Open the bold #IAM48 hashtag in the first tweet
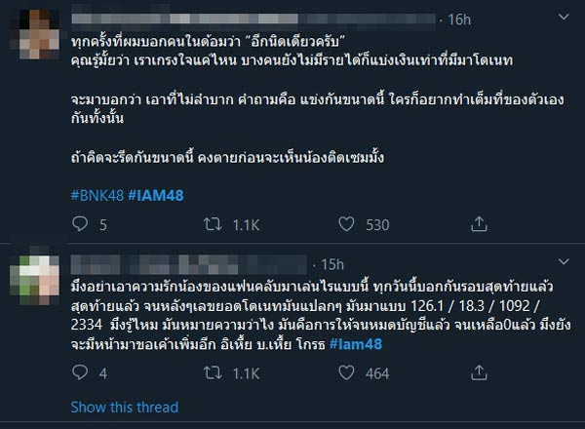 159,194
